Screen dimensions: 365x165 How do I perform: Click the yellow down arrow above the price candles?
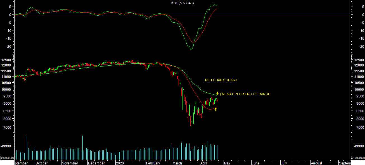click(217, 94)
